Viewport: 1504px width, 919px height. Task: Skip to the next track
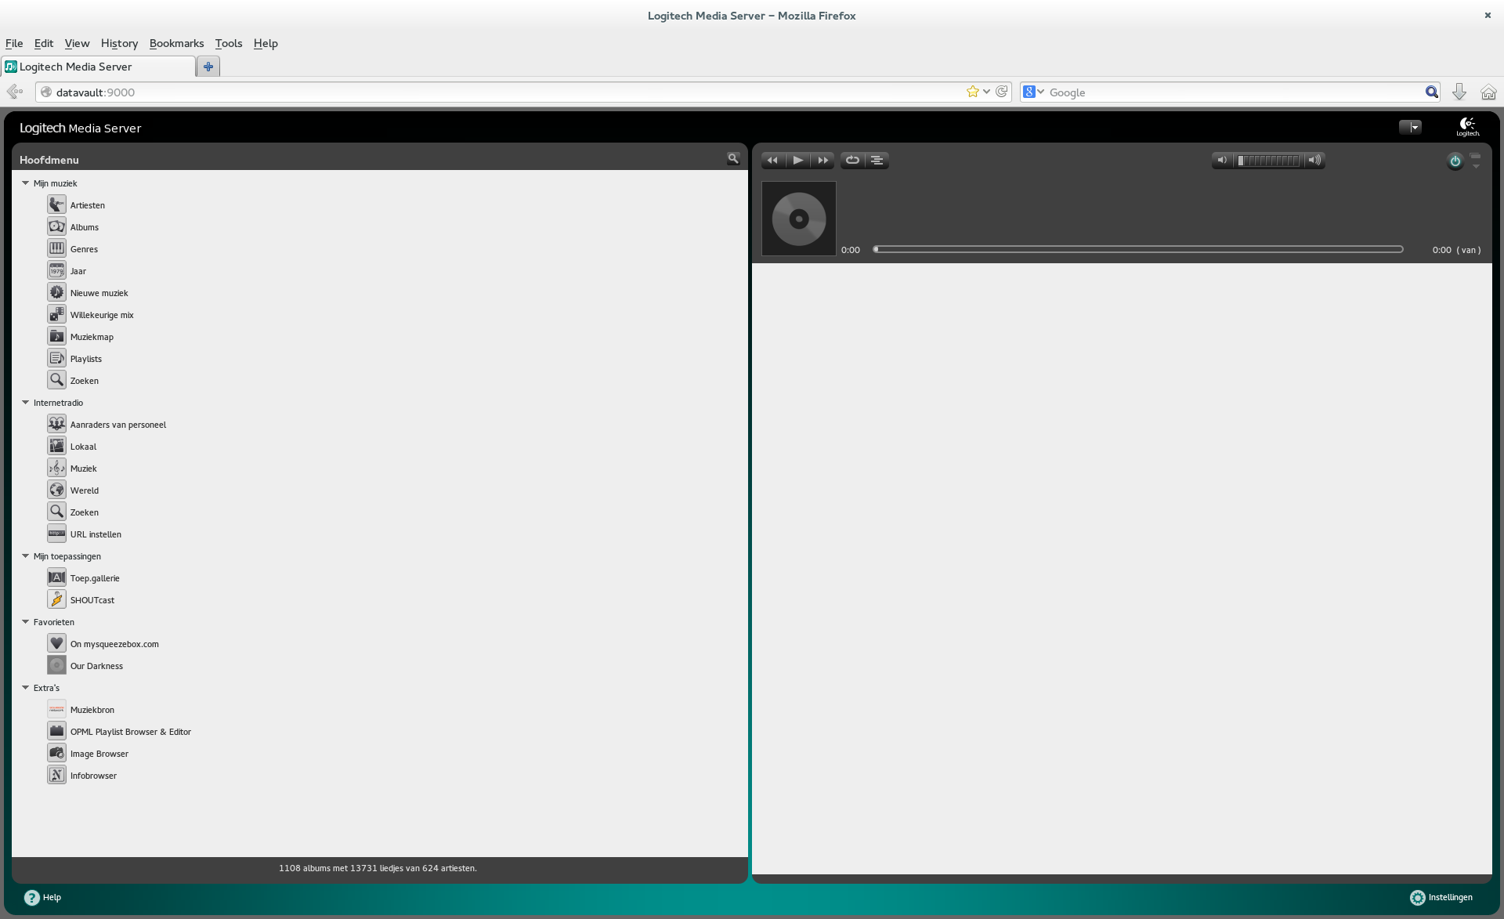coord(822,160)
